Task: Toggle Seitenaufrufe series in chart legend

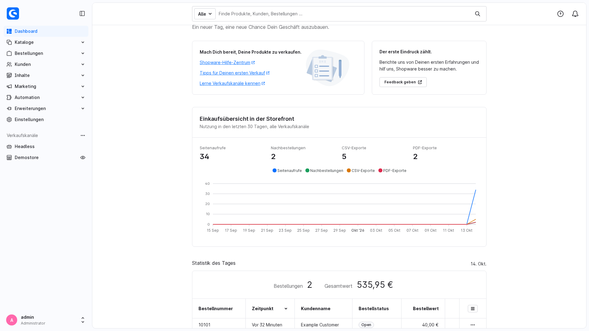Action: [287, 171]
